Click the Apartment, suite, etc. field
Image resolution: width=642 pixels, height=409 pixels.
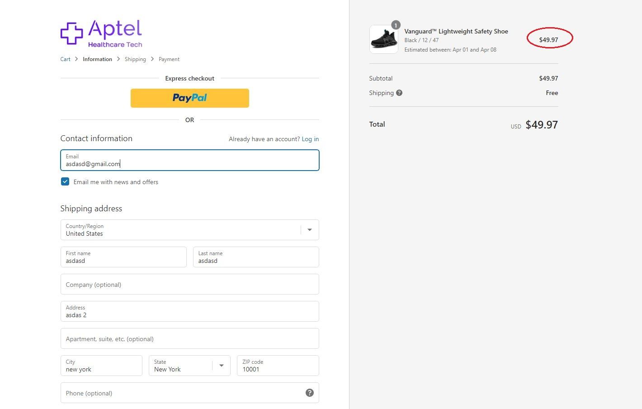(189, 339)
